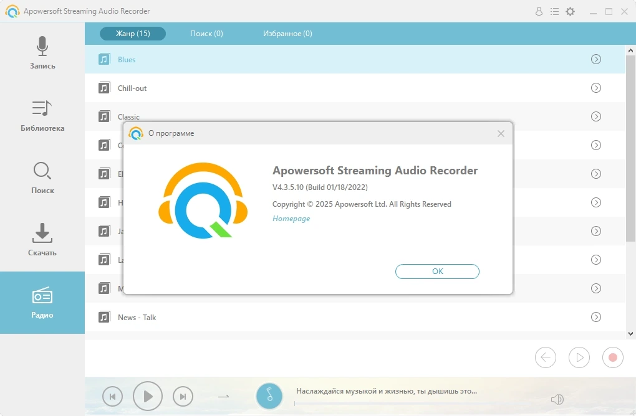Click the genre list scrollbar thumb

630,148
